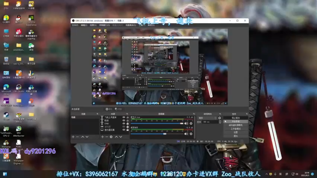Pop out the Audio Mixer dock
317x178 pixels.
click(x=194, y=114)
